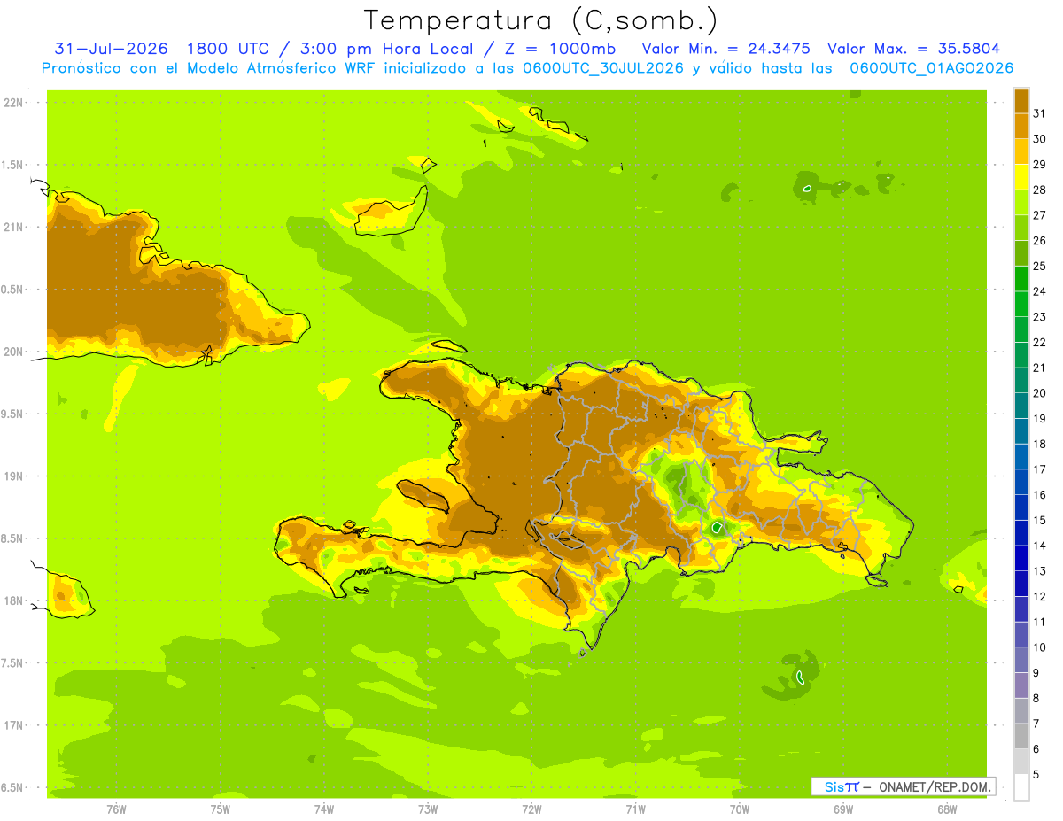Click the colorbar label "5"

click(1036, 775)
